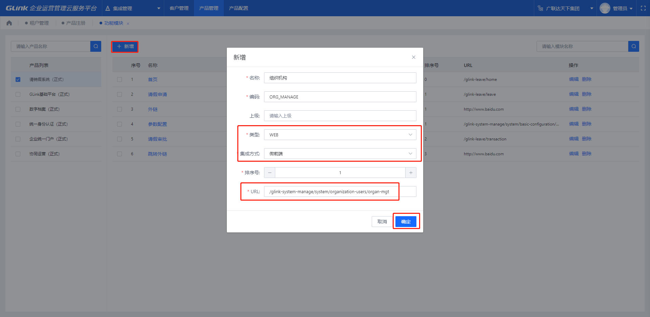This screenshot has height=317, width=650.
Task: Click the 集成管理 module icon
Action: (108, 8)
